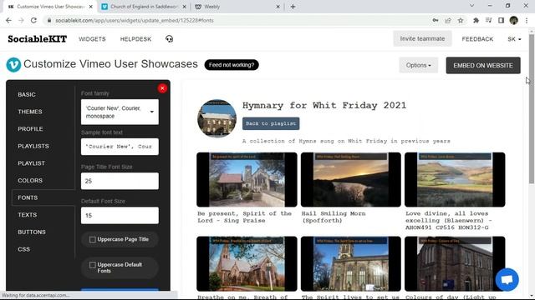Open the tab search chevron
This screenshot has height=300, width=535.
[x=471, y=6]
